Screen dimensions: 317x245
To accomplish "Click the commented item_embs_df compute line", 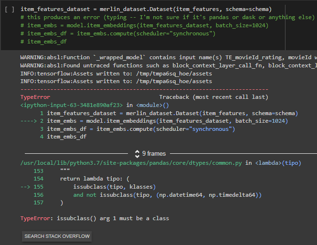I will [118, 33].
